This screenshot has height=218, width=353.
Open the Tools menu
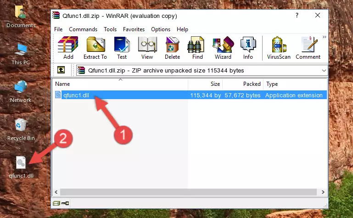click(110, 29)
